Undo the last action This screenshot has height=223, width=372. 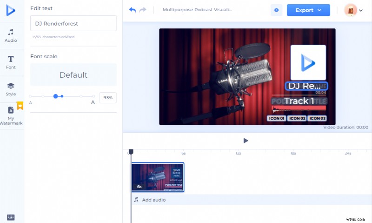[133, 10]
